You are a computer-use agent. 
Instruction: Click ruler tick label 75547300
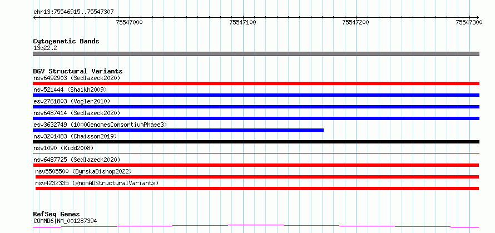pyautogui.click(x=469, y=22)
